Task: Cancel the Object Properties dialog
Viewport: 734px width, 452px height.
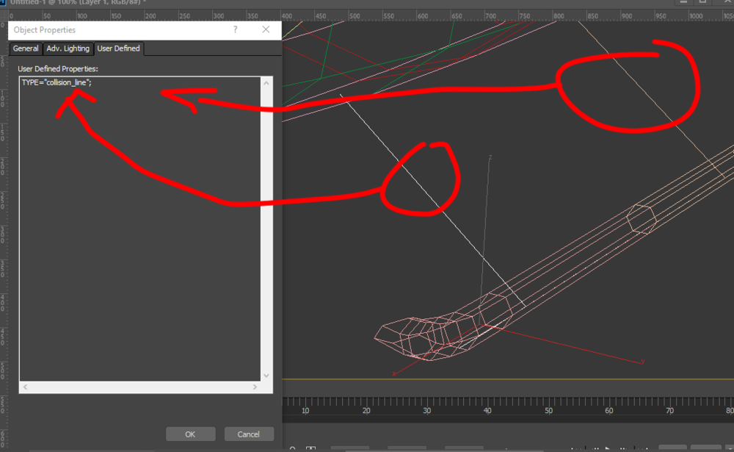Action: [249, 434]
